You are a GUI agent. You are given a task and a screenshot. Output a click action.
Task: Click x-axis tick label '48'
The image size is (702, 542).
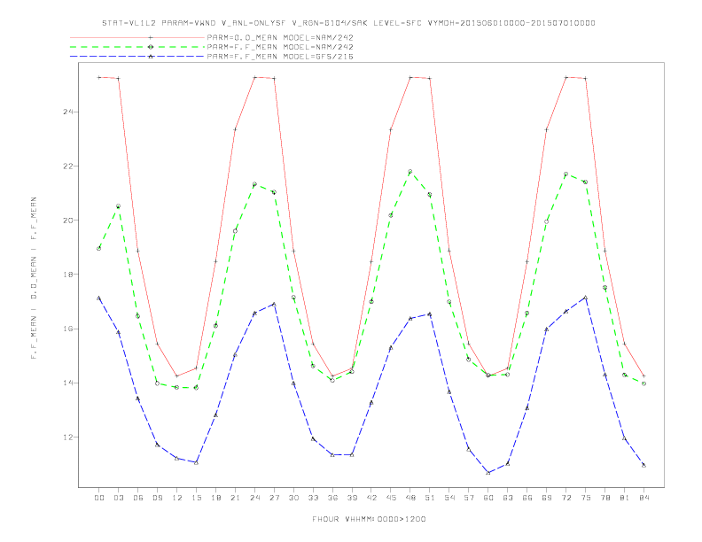tap(410, 498)
